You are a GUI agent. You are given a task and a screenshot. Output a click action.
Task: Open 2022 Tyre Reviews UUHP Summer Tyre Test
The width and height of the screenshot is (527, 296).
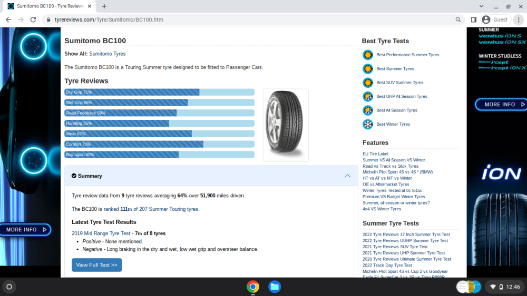point(405,240)
